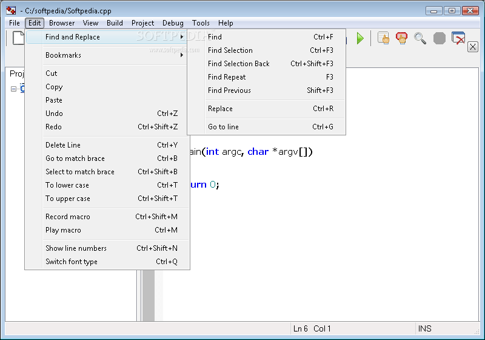
Task: Click the small X button below toolbar
Action: point(473,47)
